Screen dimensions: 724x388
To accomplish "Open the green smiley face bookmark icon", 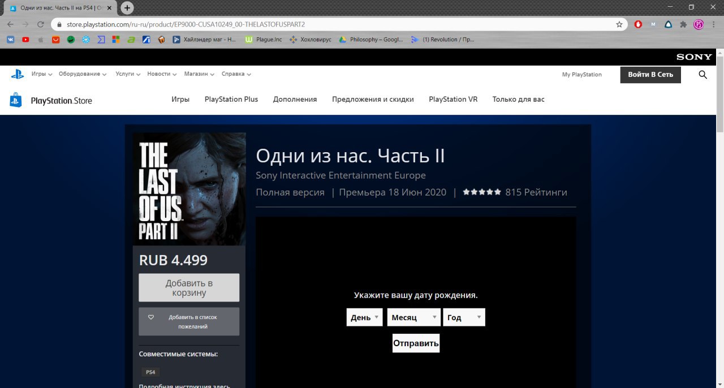I will pos(71,40).
